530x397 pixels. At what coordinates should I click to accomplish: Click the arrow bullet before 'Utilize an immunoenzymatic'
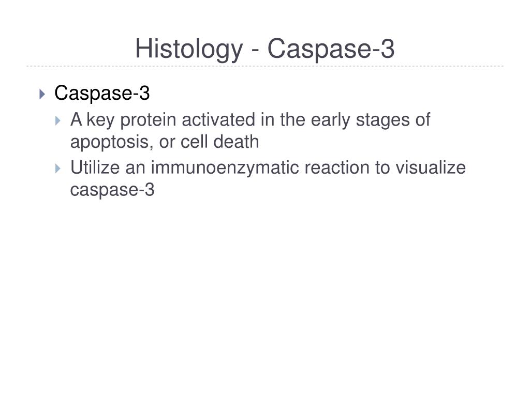click(58, 168)
